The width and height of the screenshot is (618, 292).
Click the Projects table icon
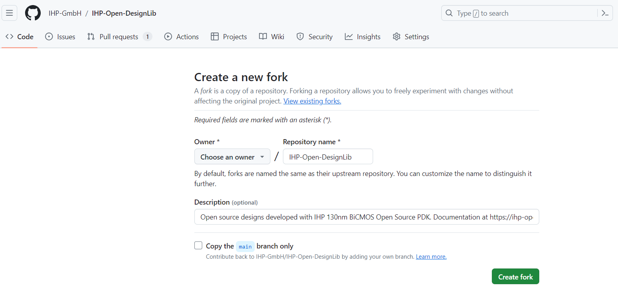215,36
